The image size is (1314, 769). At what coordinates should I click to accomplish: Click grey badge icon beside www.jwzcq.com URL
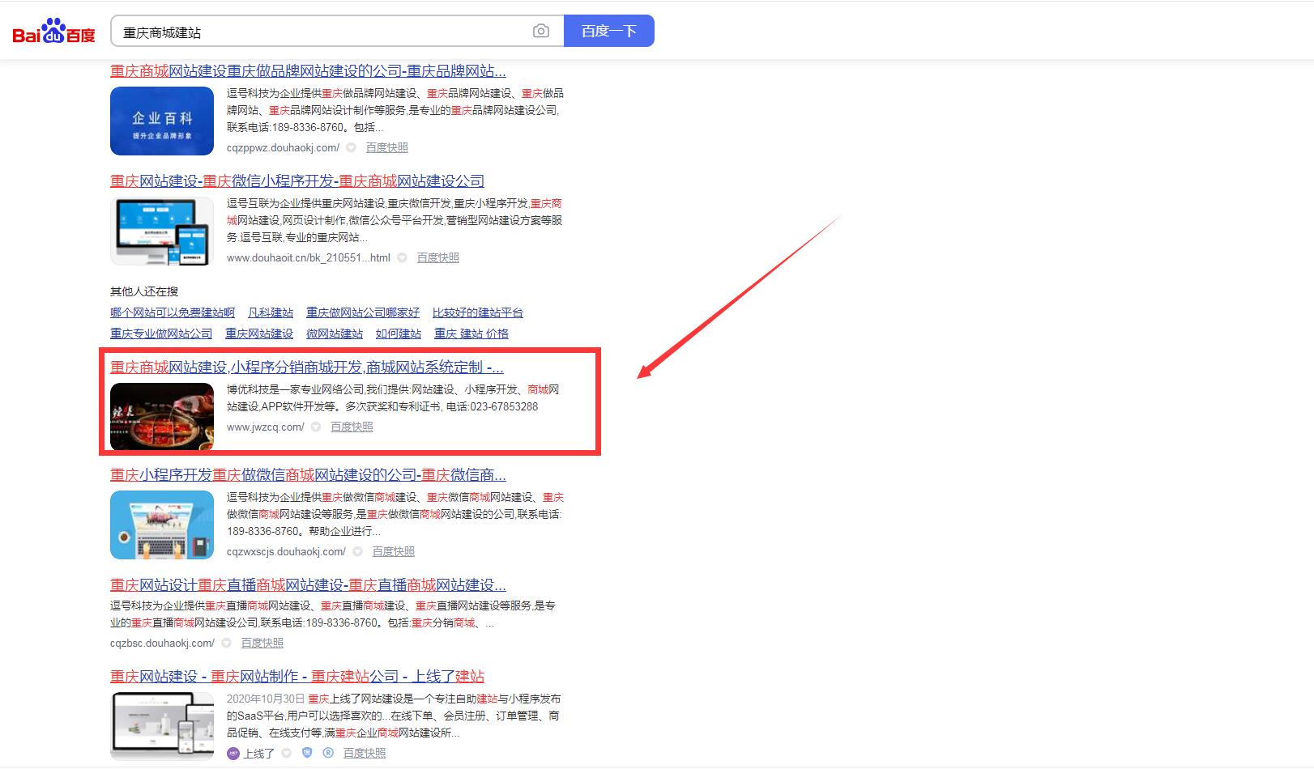pyautogui.click(x=316, y=427)
